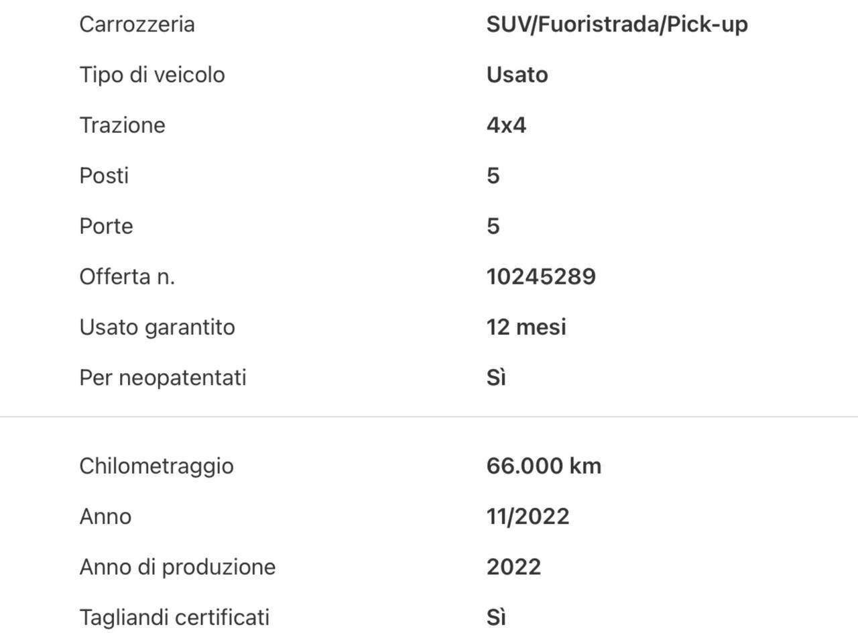Select the SUV/Fuoristrada/Pick-up value

point(617,24)
